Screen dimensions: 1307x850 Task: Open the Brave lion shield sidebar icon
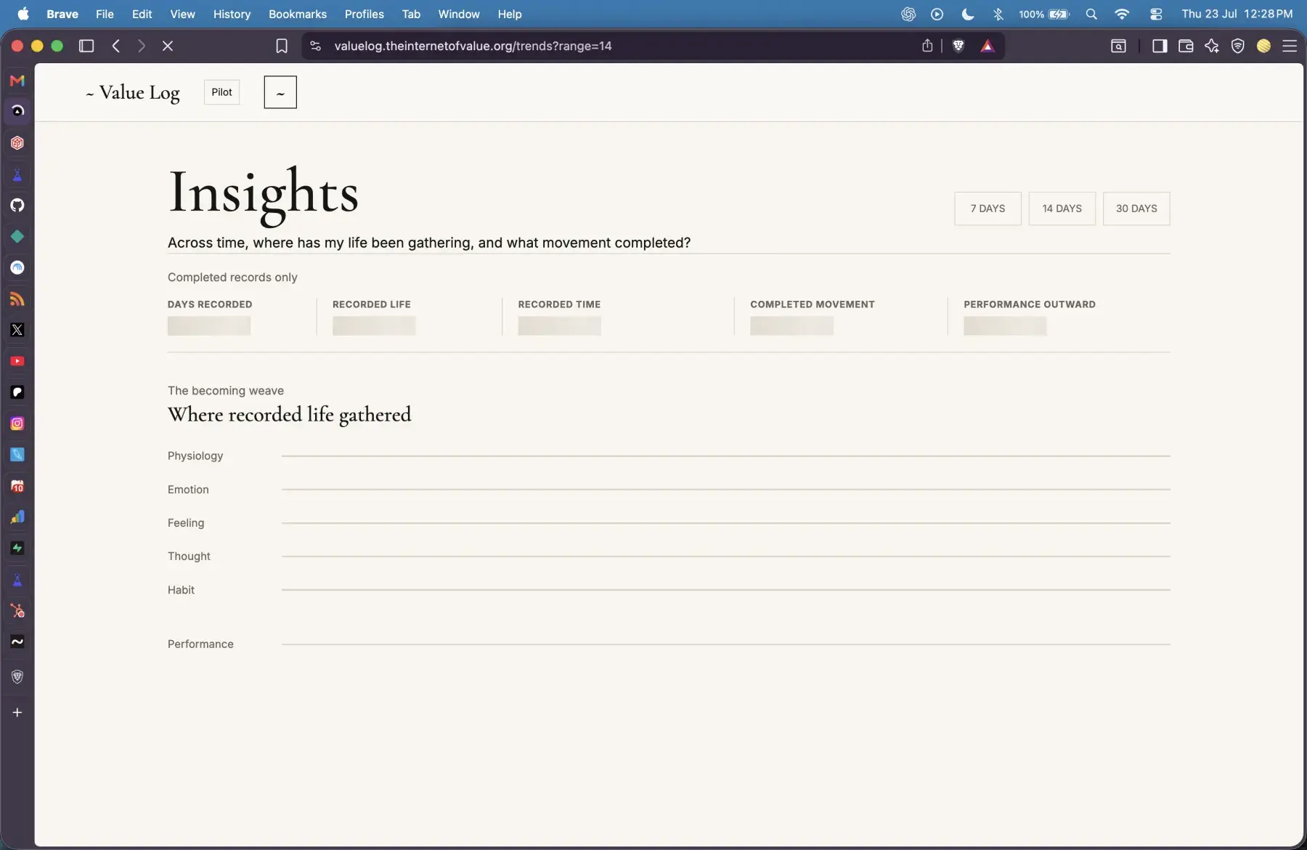click(17, 677)
